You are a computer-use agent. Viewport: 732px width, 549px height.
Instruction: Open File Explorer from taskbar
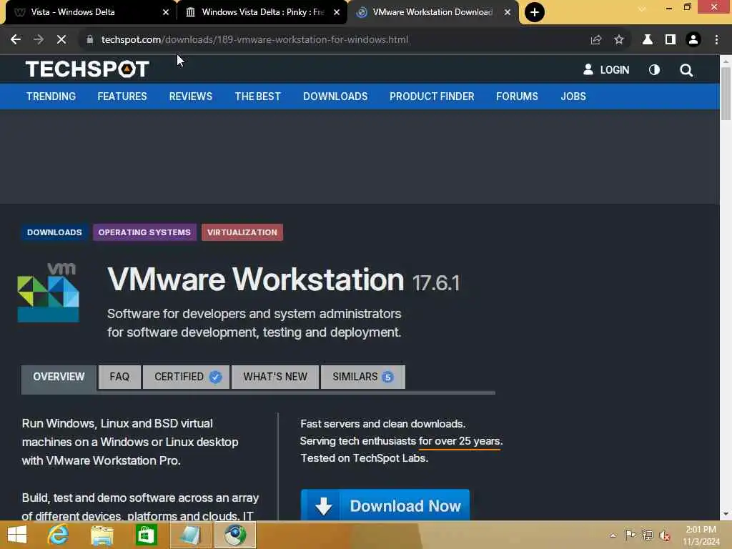click(x=102, y=535)
